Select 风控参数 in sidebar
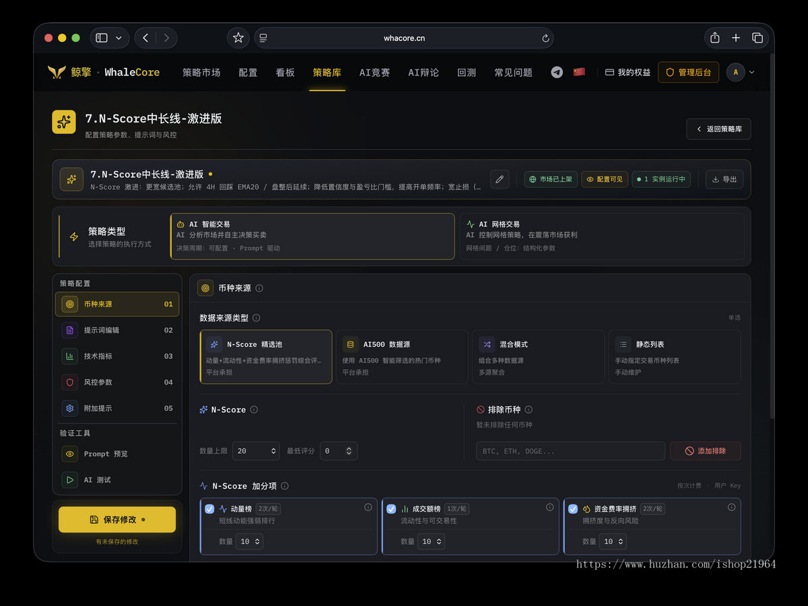 (117, 382)
